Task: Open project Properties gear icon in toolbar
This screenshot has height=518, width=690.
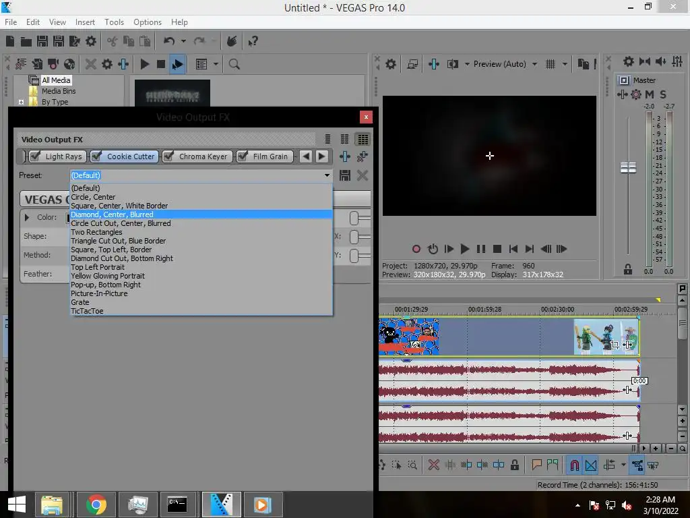Action: click(91, 41)
